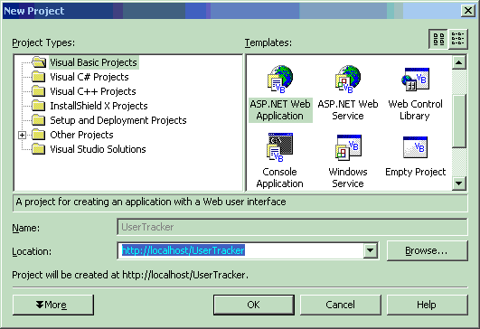Click the ASP.NET Web Application label
Viewport: 480px width, 329px height.
point(280,110)
